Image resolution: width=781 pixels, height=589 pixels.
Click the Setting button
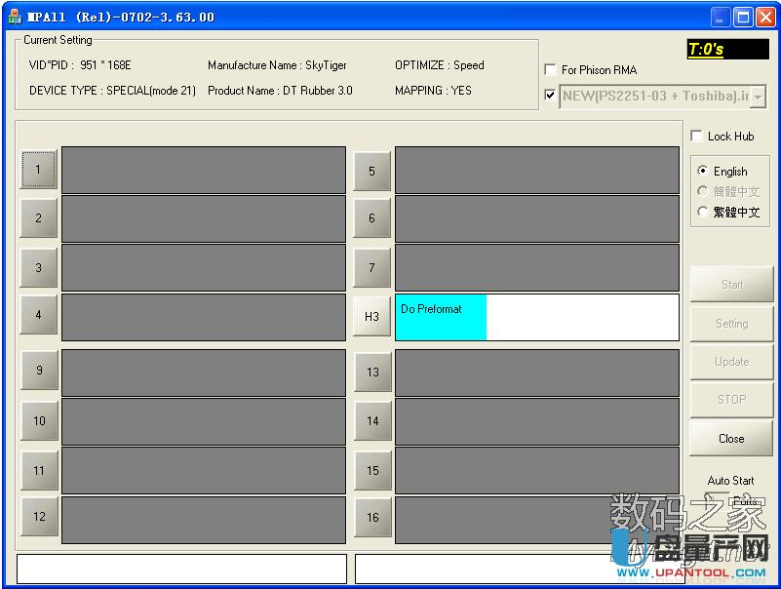click(x=730, y=323)
